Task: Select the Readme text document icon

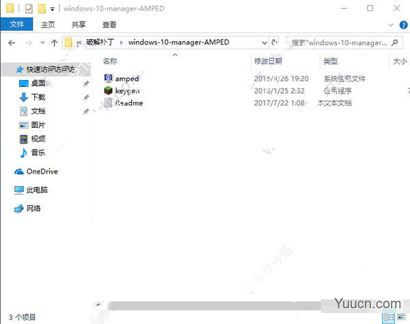Action: [x=108, y=103]
